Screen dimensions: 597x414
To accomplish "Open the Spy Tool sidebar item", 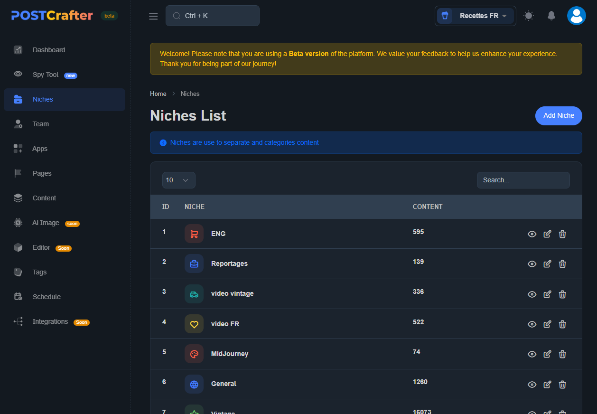I will point(46,75).
